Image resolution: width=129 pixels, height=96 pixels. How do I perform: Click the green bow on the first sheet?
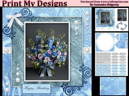(x=109, y=29)
